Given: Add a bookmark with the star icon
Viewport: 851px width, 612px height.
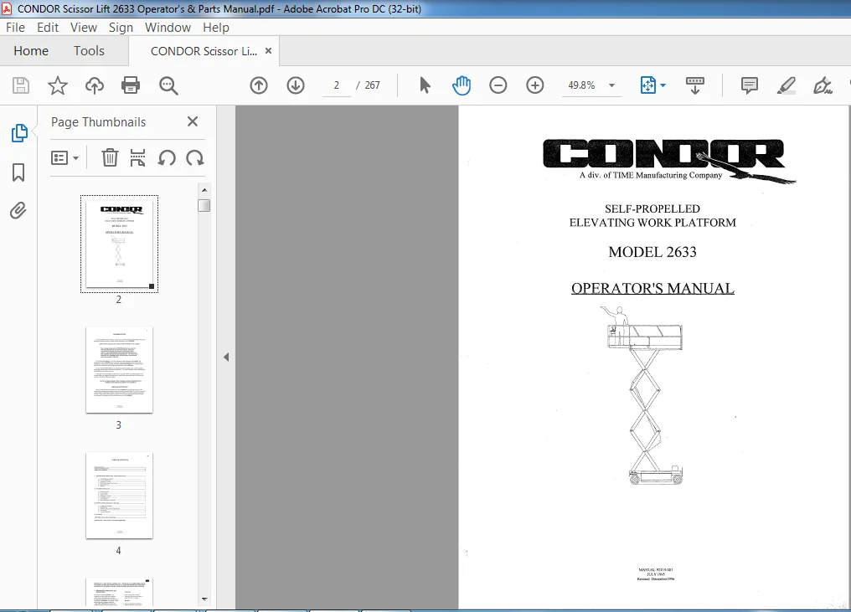Looking at the screenshot, I should (58, 85).
